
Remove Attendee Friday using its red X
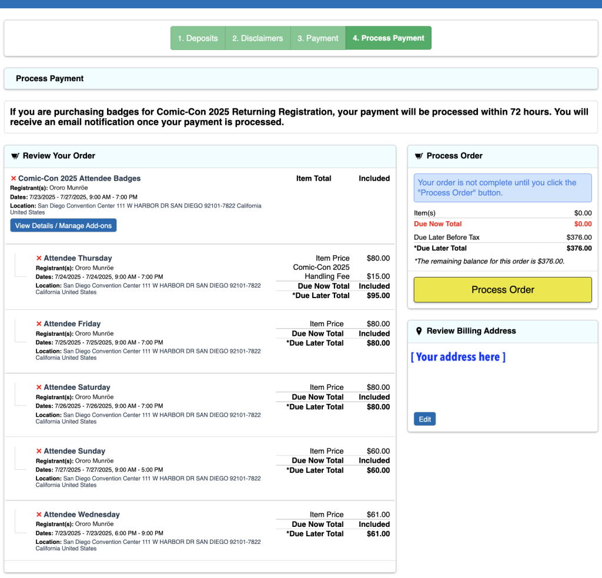tap(39, 324)
